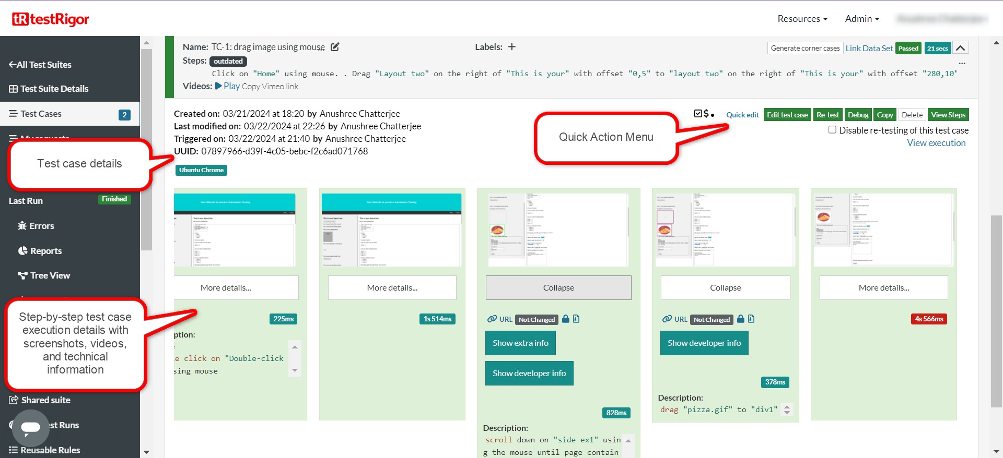Toggle the checkmark icon beside Quick edit
Image resolution: width=1003 pixels, height=458 pixels.
coord(698,114)
